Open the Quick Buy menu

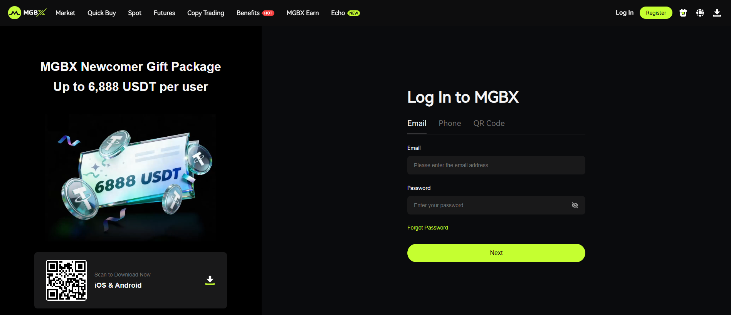click(x=102, y=13)
